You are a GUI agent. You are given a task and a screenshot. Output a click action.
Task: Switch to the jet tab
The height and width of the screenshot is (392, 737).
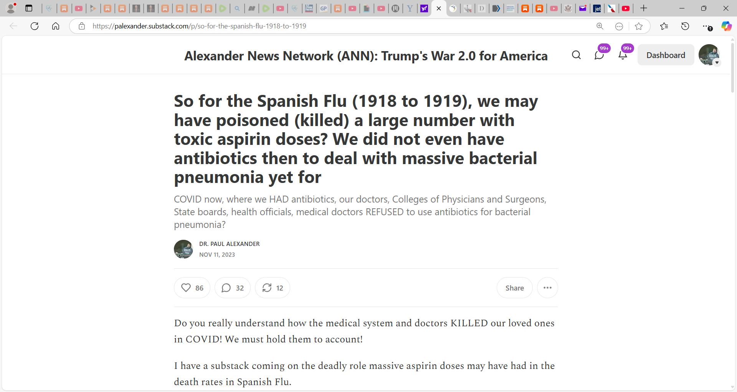pyautogui.click(x=597, y=8)
